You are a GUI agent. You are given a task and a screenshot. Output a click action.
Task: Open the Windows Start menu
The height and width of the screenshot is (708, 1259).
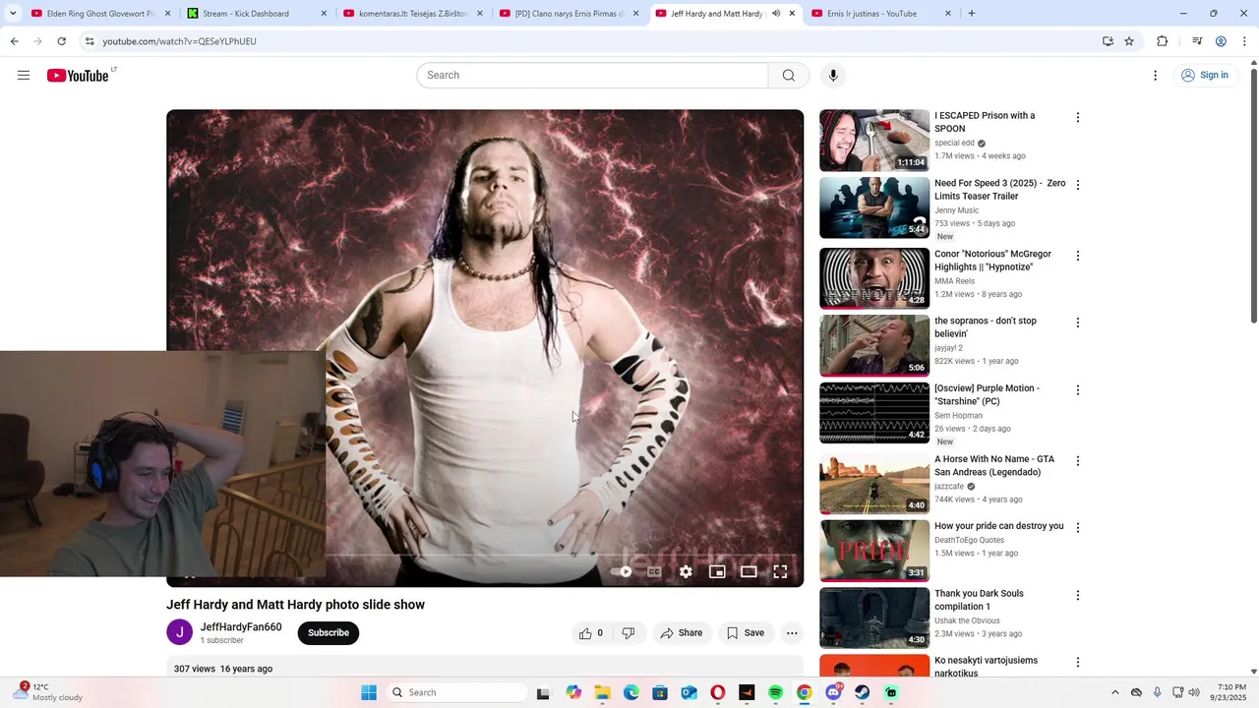tap(369, 692)
